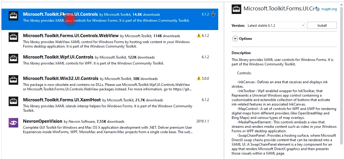Click the Version label in details pane
Screen dimensions: 344x159
pyautogui.click(x=238, y=26)
